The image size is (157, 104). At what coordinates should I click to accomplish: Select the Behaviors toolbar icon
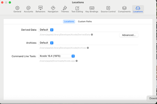tap(40, 9)
